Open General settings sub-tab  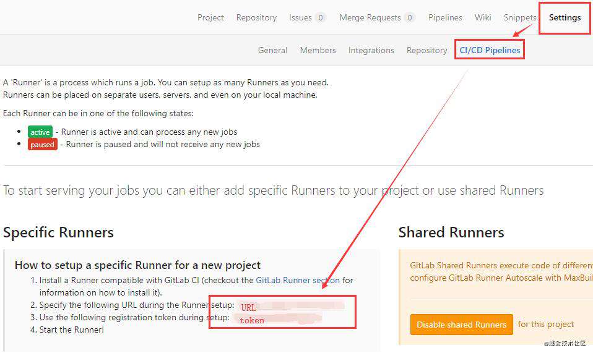coord(273,50)
